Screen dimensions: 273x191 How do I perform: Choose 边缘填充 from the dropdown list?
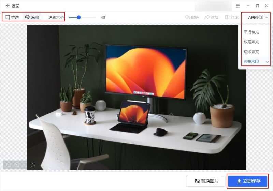pos(252,52)
